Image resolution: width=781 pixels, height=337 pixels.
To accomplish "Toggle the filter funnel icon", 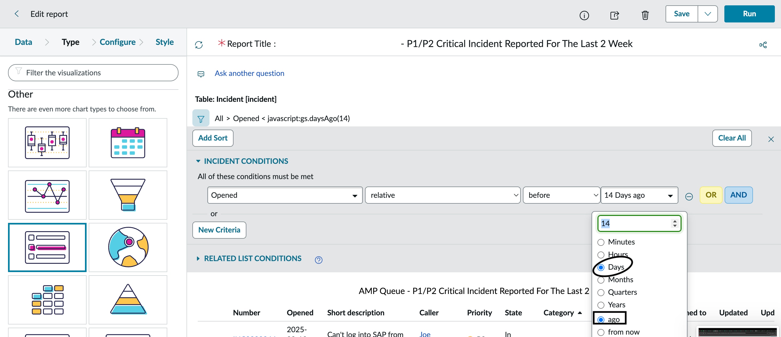I will click(201, 119).
